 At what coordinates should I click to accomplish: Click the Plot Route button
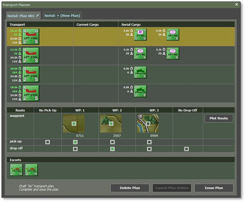click(219, 118)
